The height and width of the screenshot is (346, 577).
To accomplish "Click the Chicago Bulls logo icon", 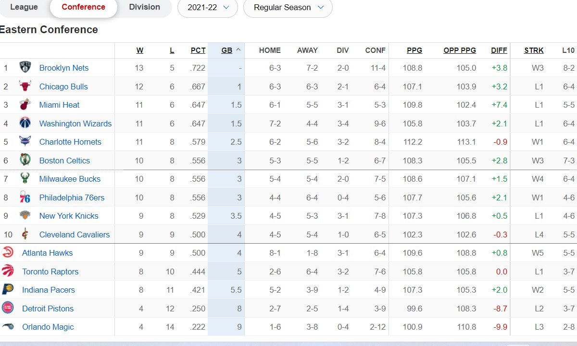I will click(x=25, y=86).
